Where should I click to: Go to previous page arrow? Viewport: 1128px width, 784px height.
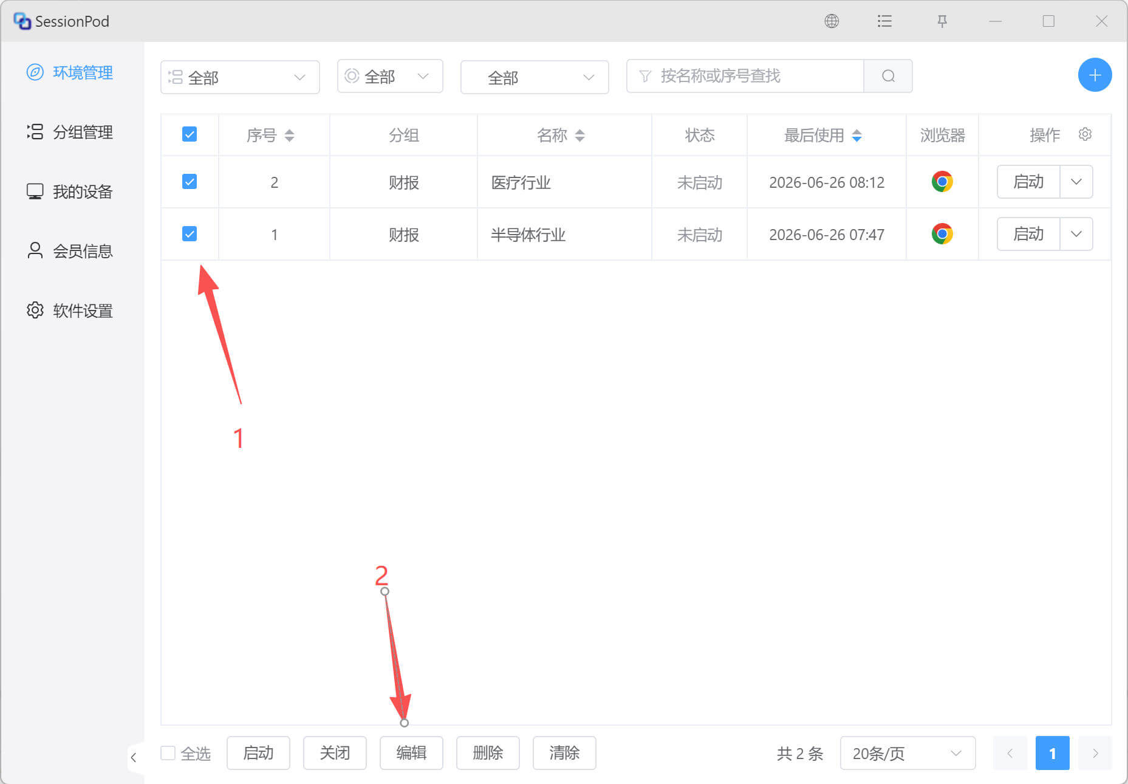pyautogui.click(x=1010, y=753)
